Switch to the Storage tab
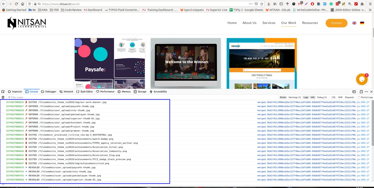The height and width of the screenshot is (188, 374). [x=140, y=92]
